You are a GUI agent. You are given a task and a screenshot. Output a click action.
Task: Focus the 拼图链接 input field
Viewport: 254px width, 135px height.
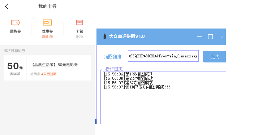163,56
